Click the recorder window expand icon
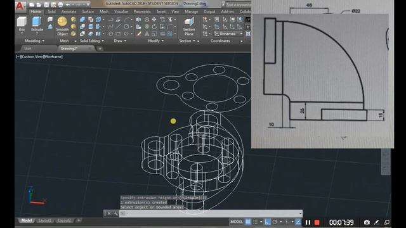The width and height of the screenshot is (406, 228). pos(387,222)
